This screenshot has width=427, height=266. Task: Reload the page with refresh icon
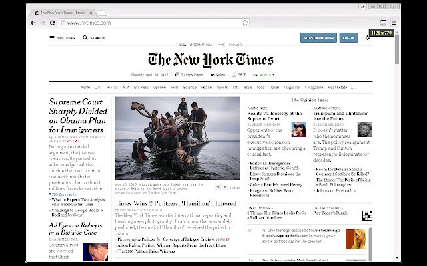pos(53,23)
